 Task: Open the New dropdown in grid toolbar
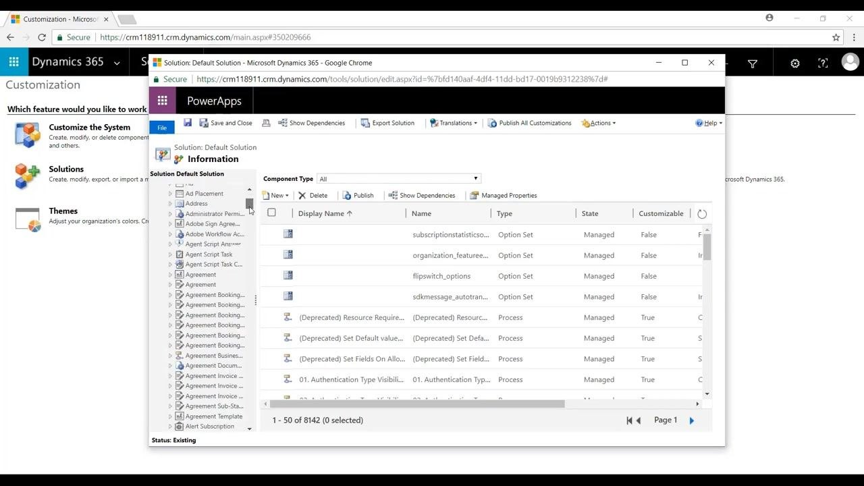pos(275,195)
